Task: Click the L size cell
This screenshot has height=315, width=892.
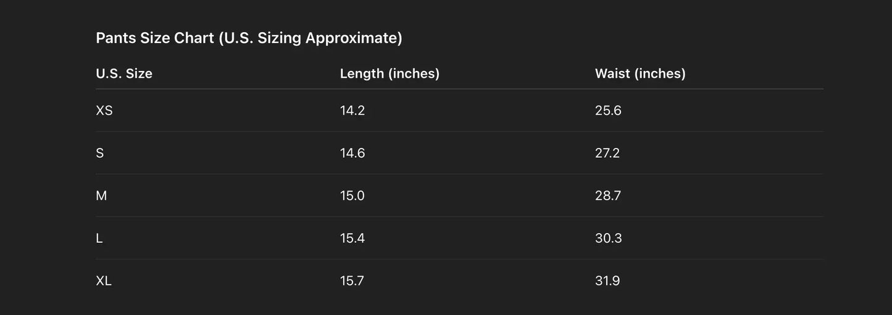Action: click(x=99, y=239)
